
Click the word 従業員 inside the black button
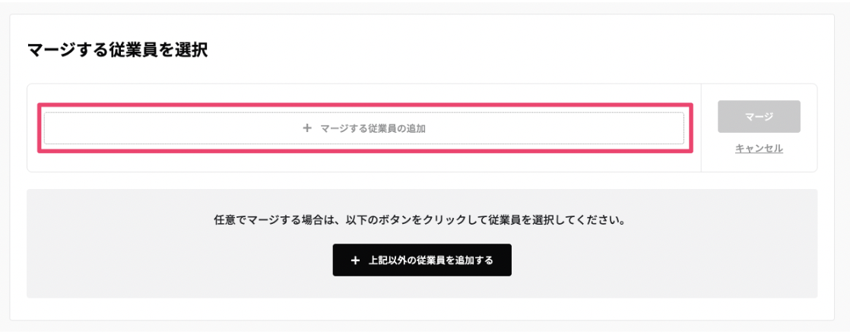pos(437,260)
